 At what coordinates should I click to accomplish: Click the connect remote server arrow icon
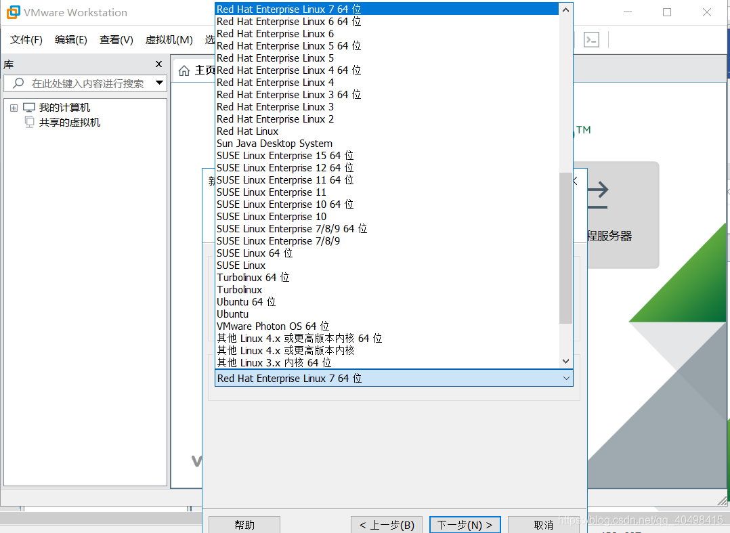pyautogui.click(x=598, y=194)
